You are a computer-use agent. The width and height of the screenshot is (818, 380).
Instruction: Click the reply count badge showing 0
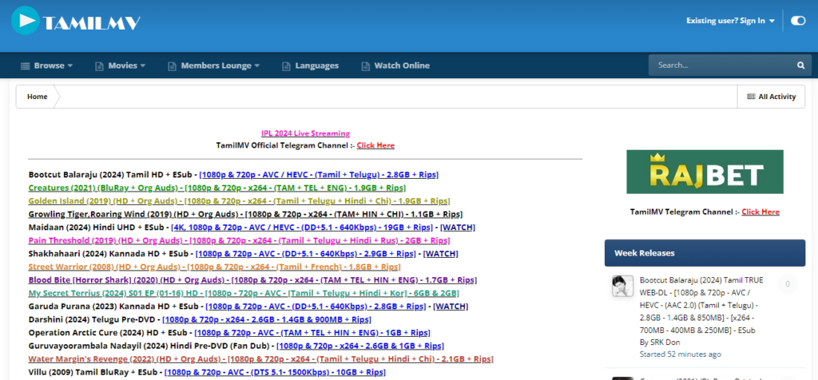click(x=788, y=285)
